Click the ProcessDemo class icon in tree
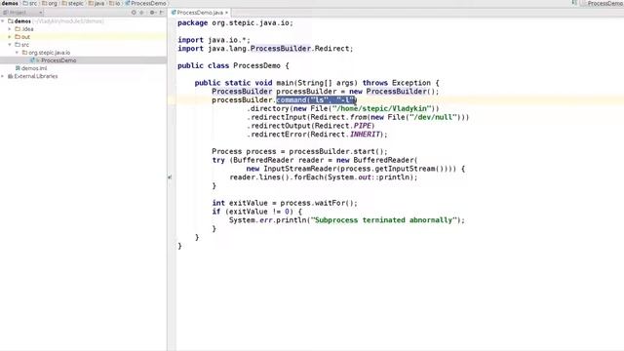The width and height of the screenshot is (624, 351). point(33,60)
